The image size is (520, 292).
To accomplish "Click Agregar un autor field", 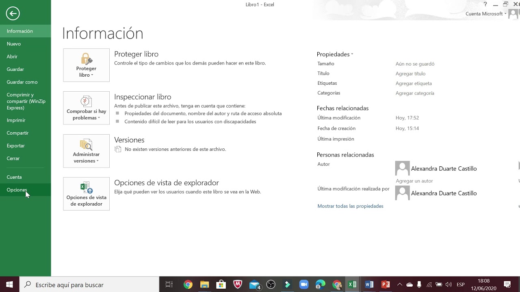I will [x=414, y=181].
